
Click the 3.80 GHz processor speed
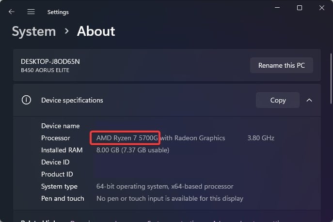click(x=261, y=138)
